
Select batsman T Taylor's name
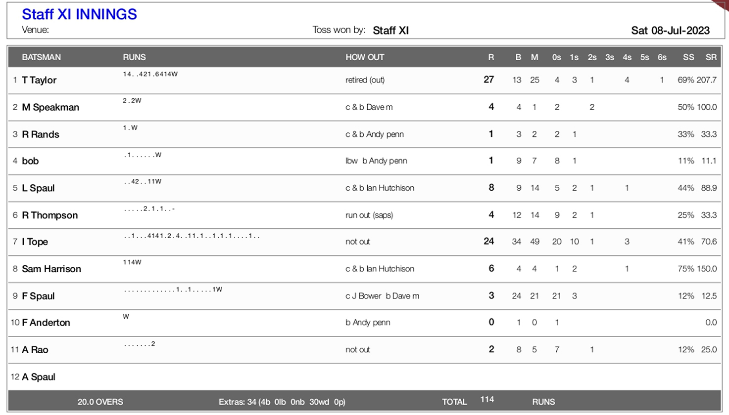(x=39, y=80)
